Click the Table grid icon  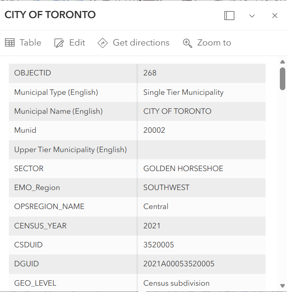[x=10, y=43]
